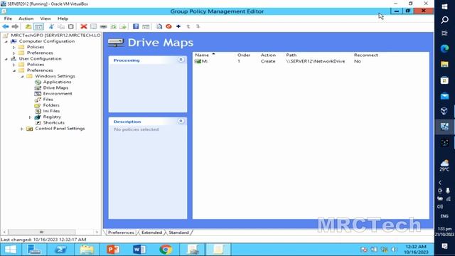455x256 pixels.
Task: Select Folders in the tree
Action: pyautogui.click(x=51, y=105)
